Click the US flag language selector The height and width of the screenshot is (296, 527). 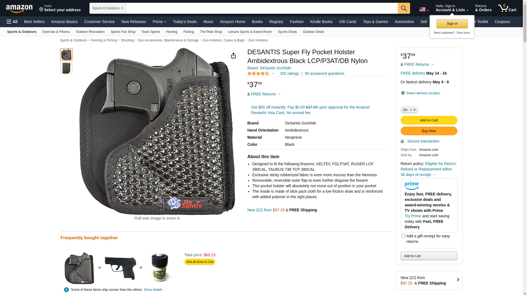424,10
